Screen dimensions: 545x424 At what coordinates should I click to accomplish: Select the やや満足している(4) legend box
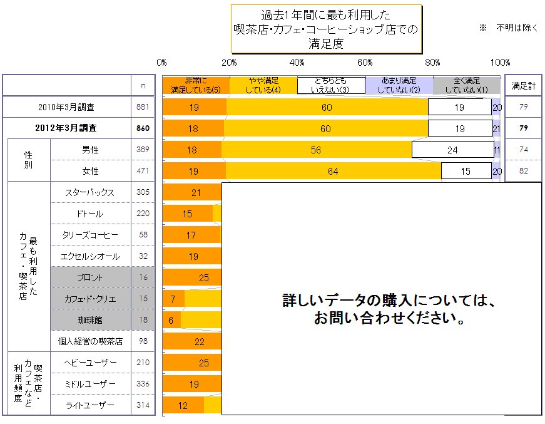click(x=263, y=85)
